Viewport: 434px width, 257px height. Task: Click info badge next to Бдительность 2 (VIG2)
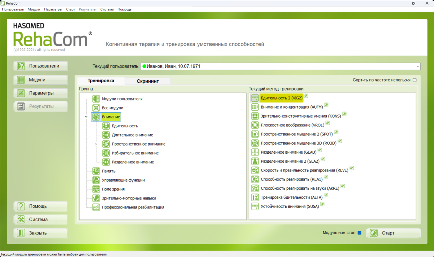pos(306,96)
